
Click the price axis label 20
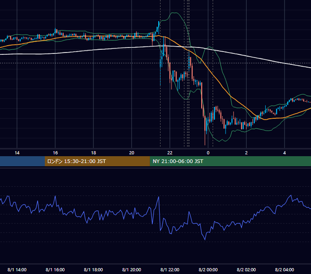pyautogui.click(x=132, y=153)
